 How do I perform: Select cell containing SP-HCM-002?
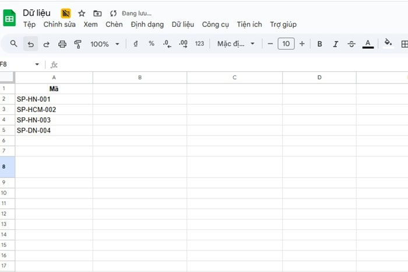pos(54,110)
